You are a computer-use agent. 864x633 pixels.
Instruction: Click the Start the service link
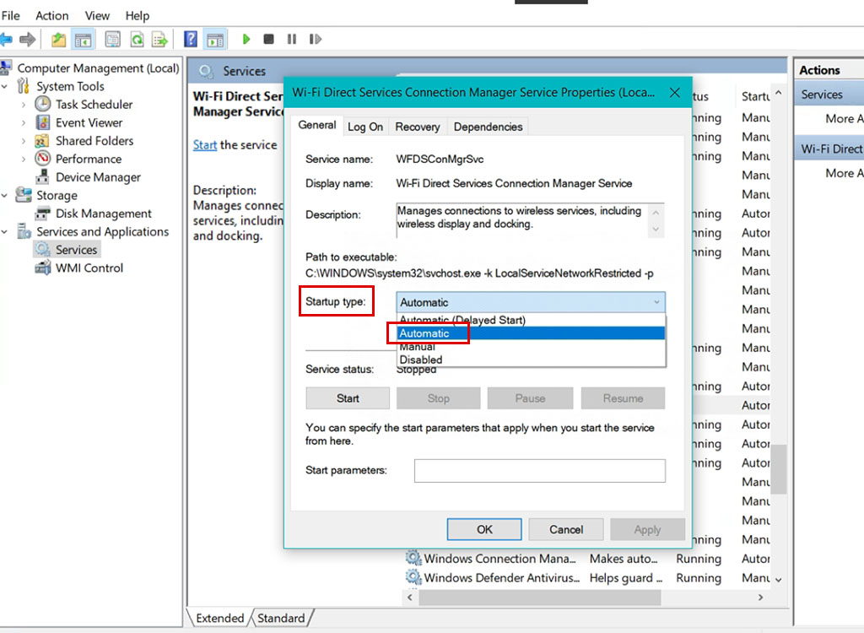pyautogui.click(x=204, y=145)
